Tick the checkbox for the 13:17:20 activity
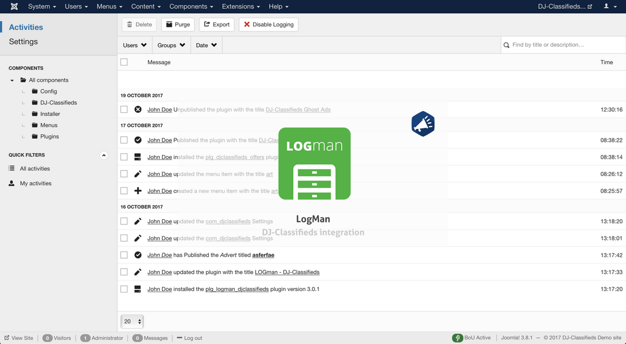This screenshot has height=344, width=626. (x=124, y=289)
